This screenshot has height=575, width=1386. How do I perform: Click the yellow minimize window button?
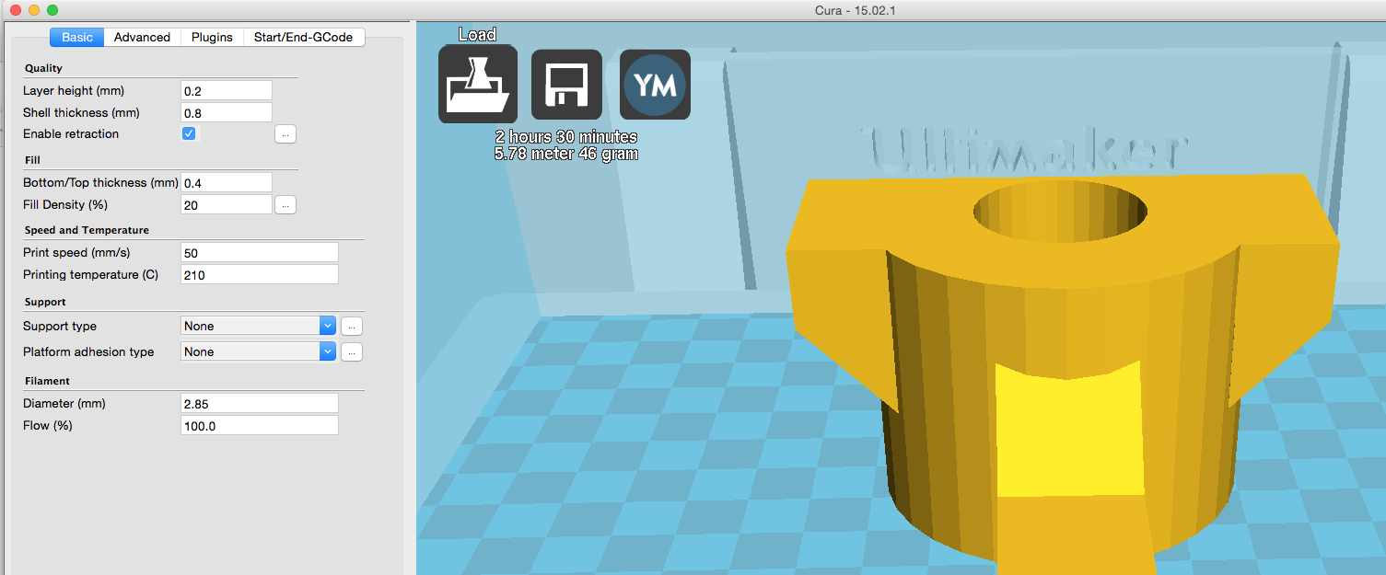[x=33, y=9]
